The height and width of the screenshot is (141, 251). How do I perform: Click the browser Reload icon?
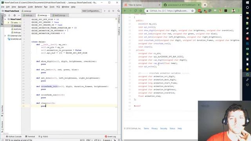[x=135, y=11]
